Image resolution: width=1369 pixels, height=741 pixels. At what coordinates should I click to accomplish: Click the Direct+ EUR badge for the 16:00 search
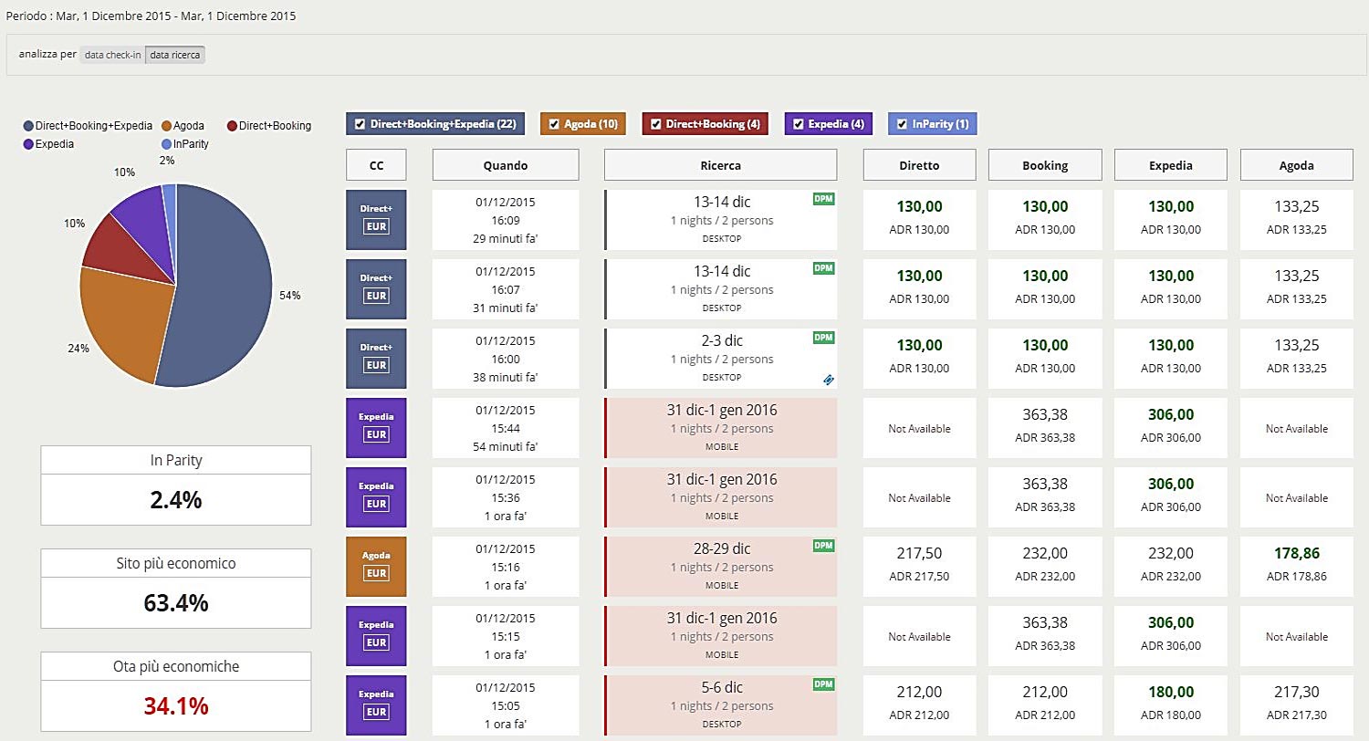tap(376, 358)
